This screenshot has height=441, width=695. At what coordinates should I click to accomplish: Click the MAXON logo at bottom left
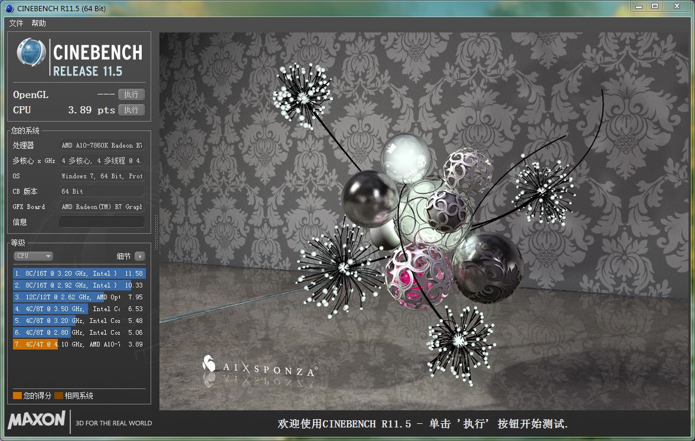[37, 420]
